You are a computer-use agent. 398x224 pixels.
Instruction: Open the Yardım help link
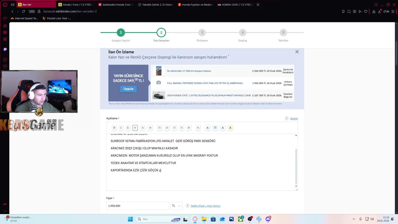(x=294, y=119)
